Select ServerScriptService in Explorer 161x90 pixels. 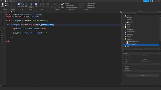pyautogui.click(x=131, y=33)
